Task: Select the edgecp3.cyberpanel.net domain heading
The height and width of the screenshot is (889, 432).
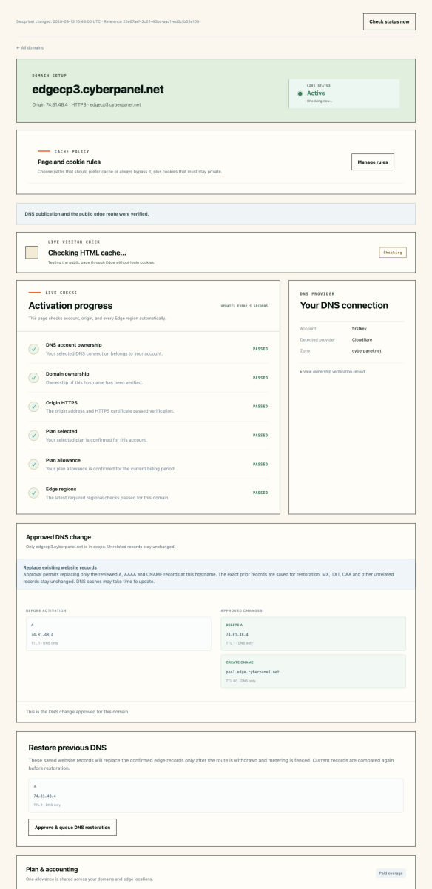Action: tap(98, 90)
